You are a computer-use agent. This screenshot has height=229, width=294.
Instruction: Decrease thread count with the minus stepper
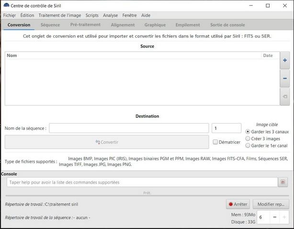pos(275,217)
